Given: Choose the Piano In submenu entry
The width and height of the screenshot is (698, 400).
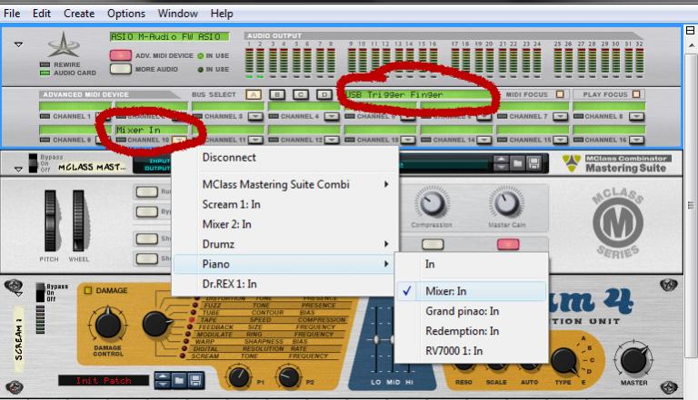Looking at the screenshot, I should click(x=471, y=264).
